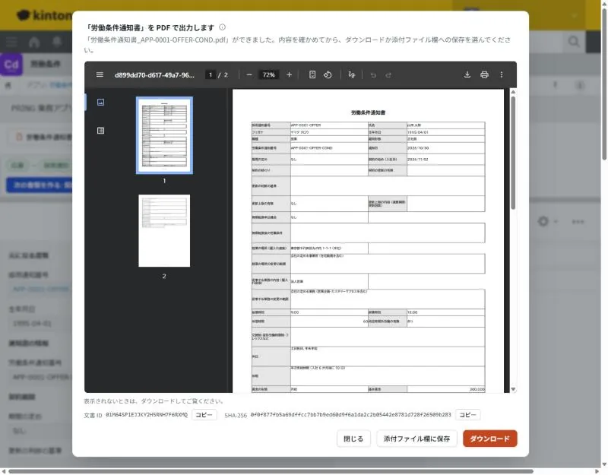
Task: Select page 2 thumbnail
Action: 164,231
